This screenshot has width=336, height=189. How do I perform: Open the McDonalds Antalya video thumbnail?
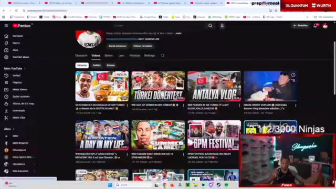[102, 86]
